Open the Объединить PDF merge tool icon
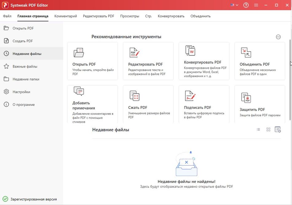The height and width of the screenshot is (205, 292). [x=246, y=52]
